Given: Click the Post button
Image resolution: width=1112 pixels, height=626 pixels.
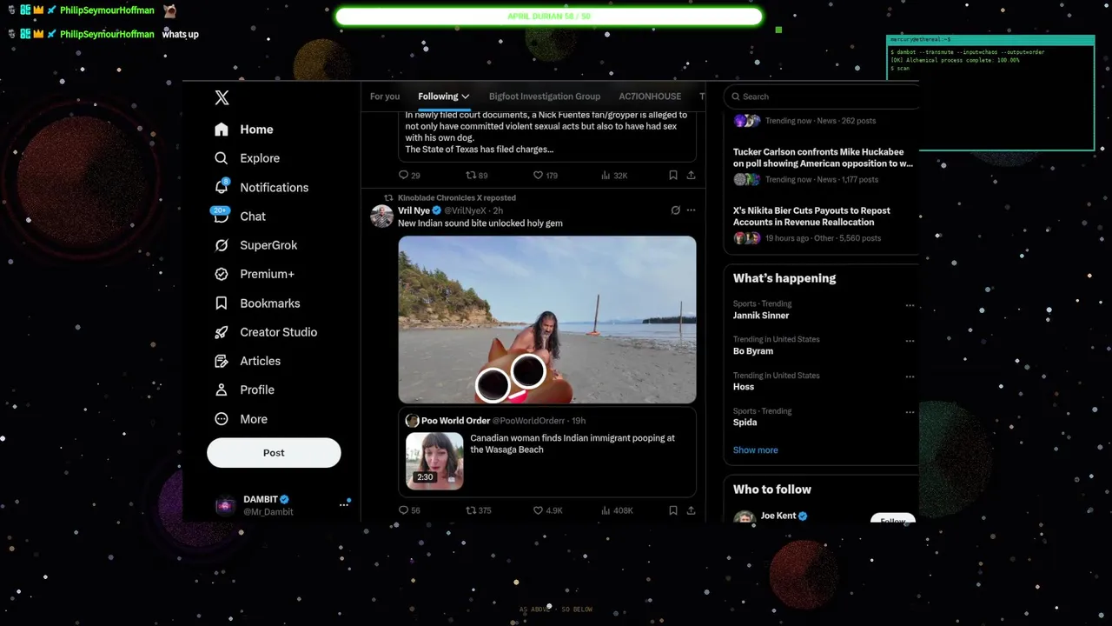Looking at the screenshot, I should click(274, 452).
